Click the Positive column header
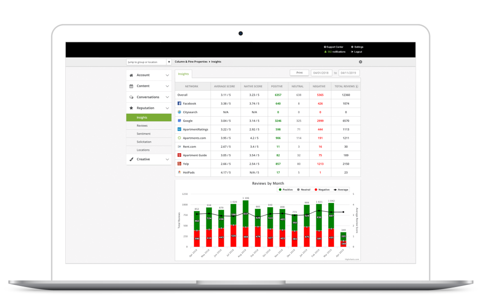The height and width of the screenshot is (296, 482). [x=277, y=87]
